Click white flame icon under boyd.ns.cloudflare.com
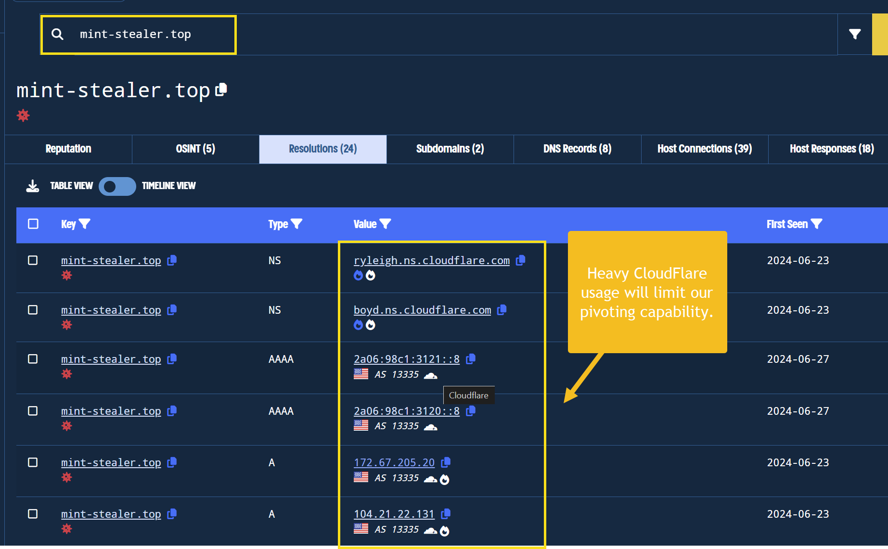 point(370,325)
